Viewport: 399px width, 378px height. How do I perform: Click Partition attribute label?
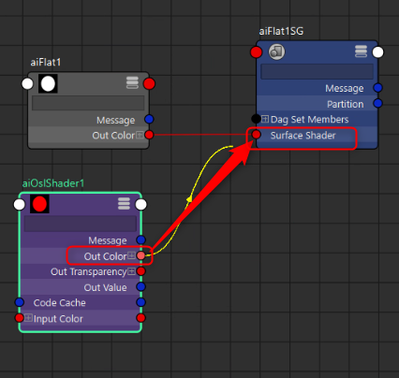point(345,104)
